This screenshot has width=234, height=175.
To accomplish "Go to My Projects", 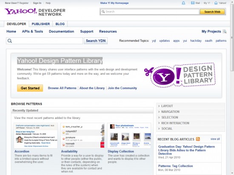I will tap(211, 31).
